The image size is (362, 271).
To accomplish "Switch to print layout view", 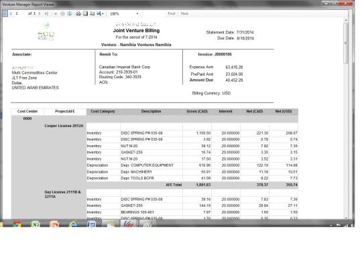I will [x=85, y=13].
